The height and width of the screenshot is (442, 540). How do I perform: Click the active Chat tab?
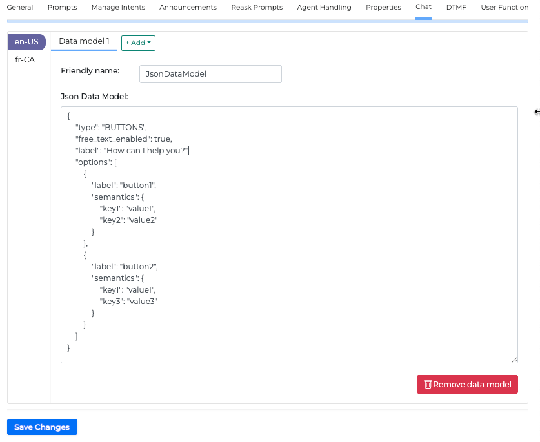coord(423,8)
